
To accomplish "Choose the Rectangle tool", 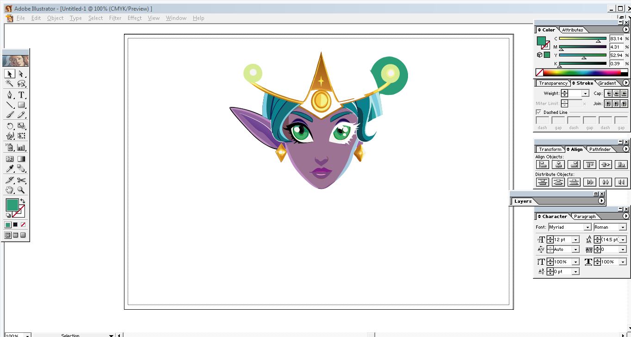I will click(x=21, y=105).
